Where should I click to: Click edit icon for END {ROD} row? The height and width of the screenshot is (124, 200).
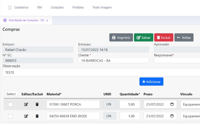(26, 116)
